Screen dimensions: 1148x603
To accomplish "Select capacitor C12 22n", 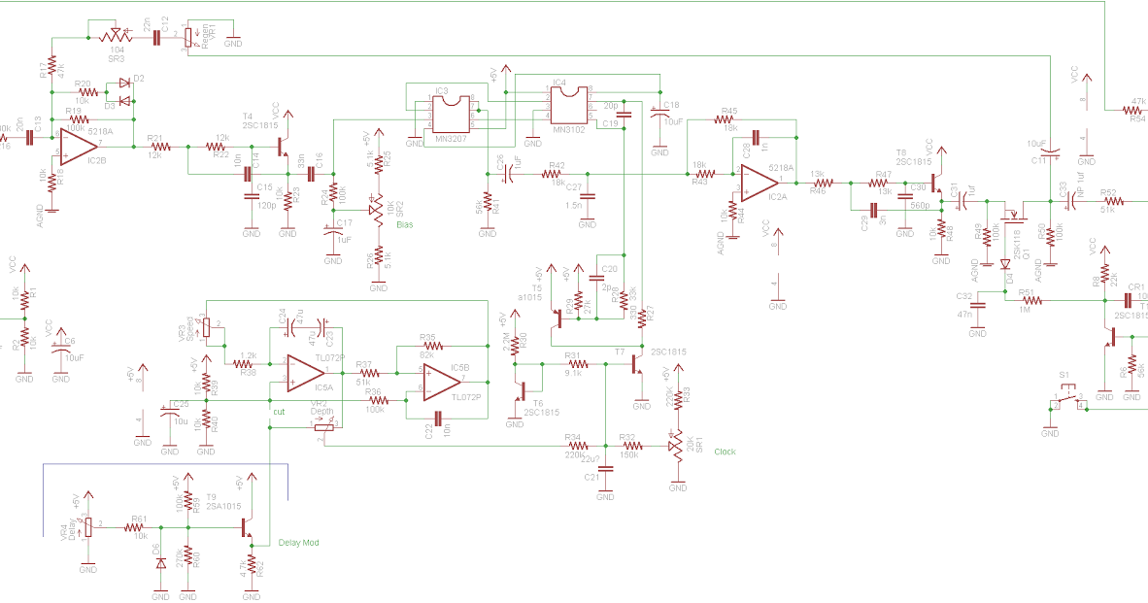I will point(156,35).
